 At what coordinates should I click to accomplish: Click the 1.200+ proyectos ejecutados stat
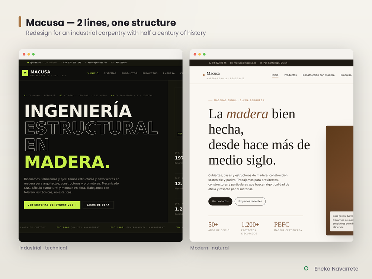[x=250, y=228]
